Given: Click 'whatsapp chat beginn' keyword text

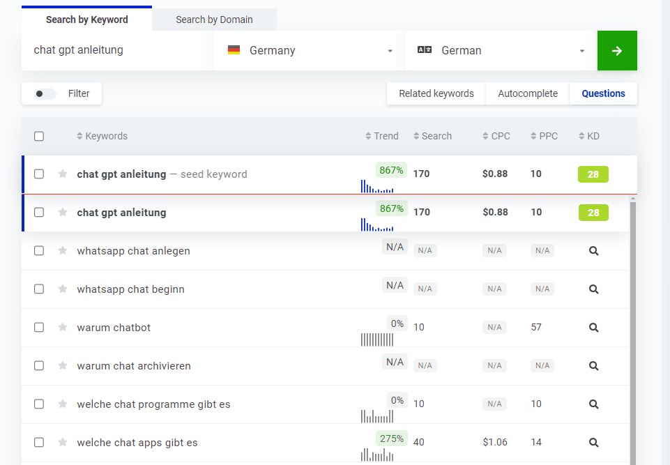Looking at the screenshot, I should pyautogui.click(x=131, y=289).
